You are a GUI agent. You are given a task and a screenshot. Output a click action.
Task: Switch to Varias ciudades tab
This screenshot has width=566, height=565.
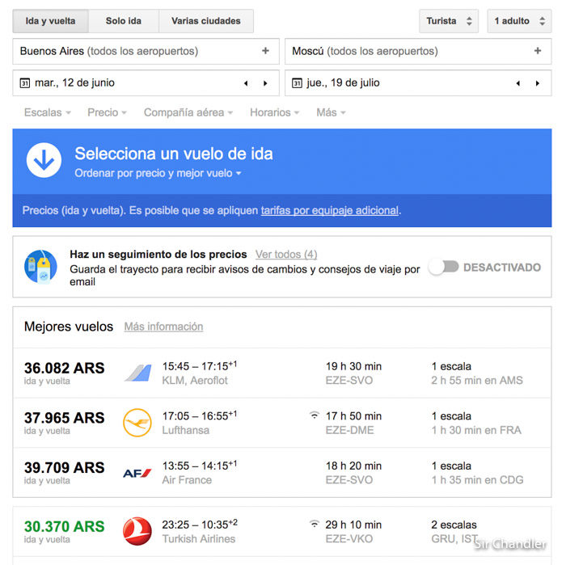point(205,21)
